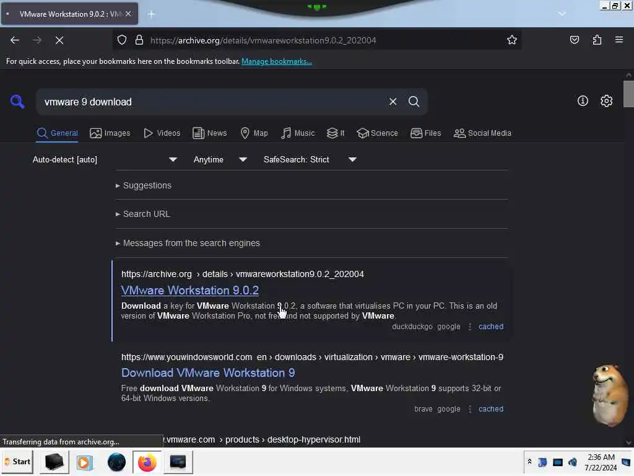Screen dimensions: 634x476
Task: Switch to the Music tab
Action: pyautogui.click(x=298, y=133)
